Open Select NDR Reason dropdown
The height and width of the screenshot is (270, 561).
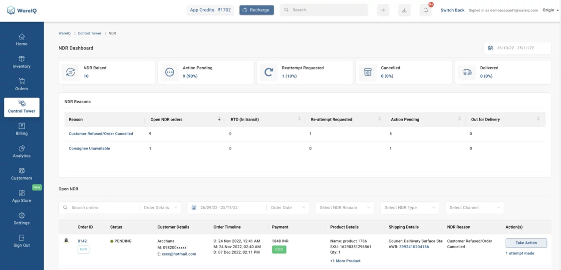coord(345,208)
